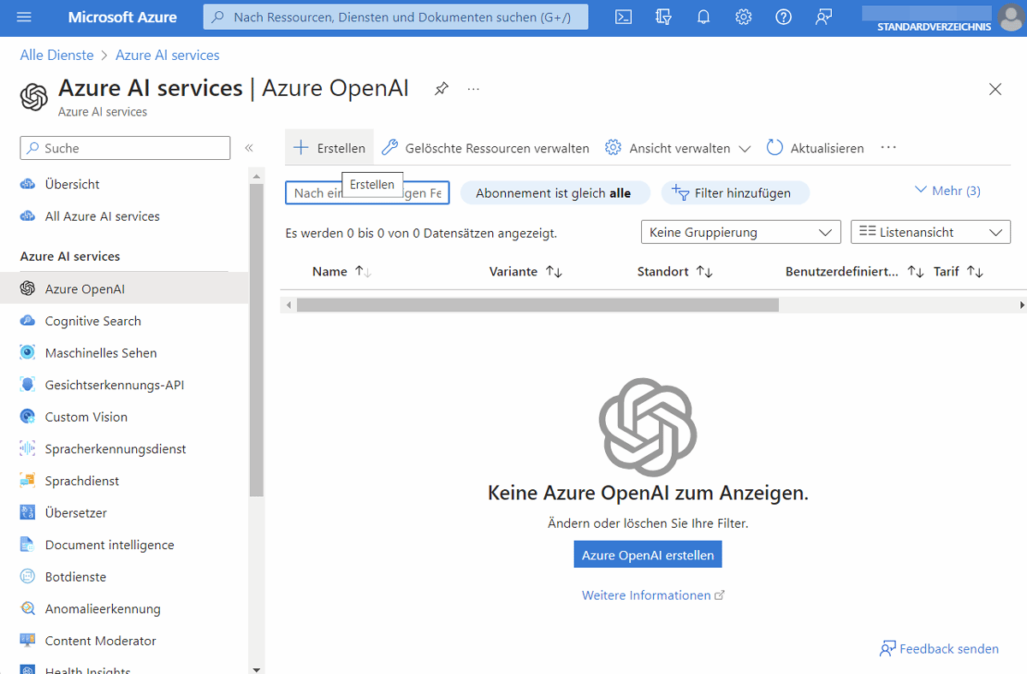This screenshot has height=674, width=1027.
Task: Open the Weitere Informationen link
Action: (647, 594)
